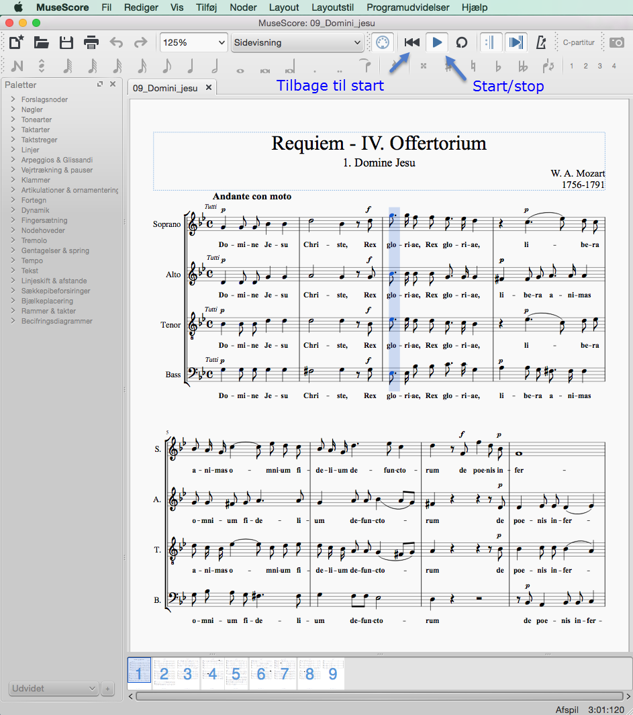Open a score file via folder icon
This screenshot has height=715, width=633.
click(x=41, y=42)
